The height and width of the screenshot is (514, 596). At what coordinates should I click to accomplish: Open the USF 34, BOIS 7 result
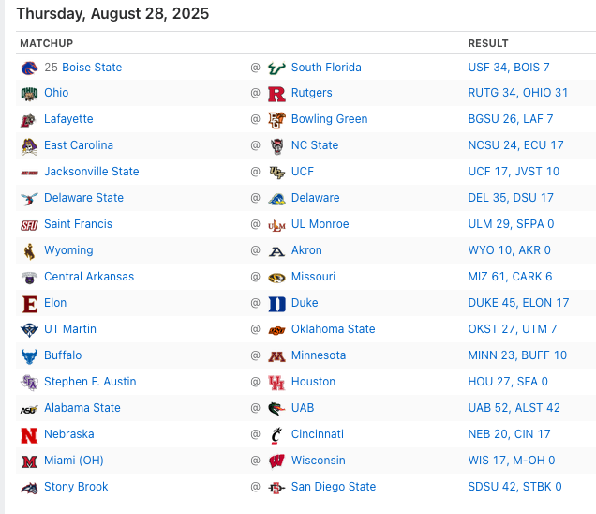tap(509, 68)
